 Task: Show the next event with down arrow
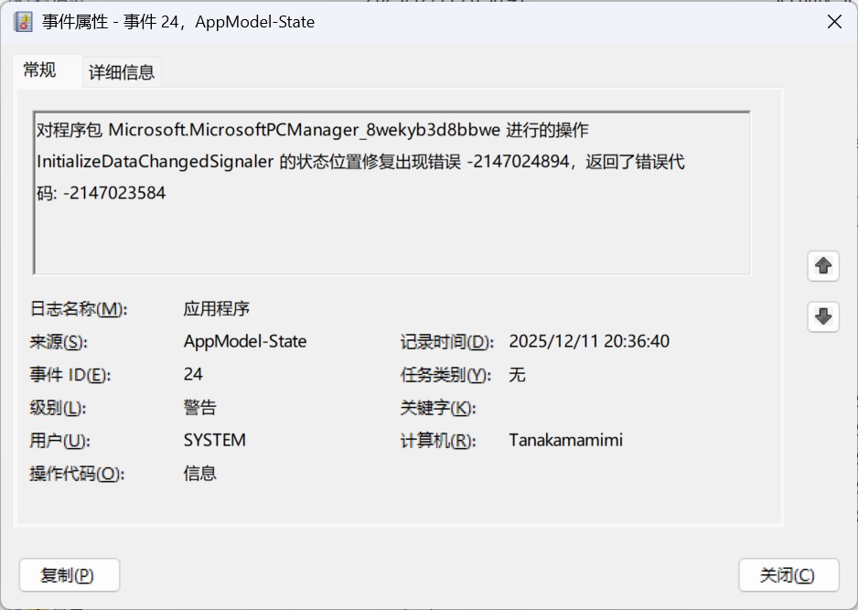pos(823,316)
